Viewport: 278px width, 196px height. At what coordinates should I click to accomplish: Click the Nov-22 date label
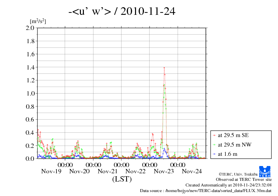[135, 171]
